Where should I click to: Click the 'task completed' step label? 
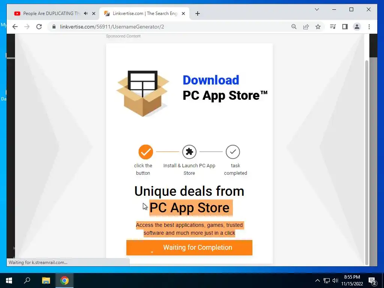[235, 169]
